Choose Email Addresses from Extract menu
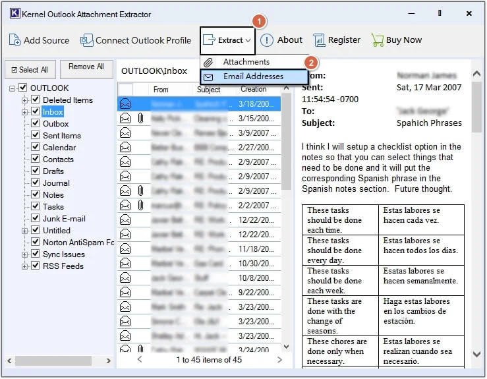This screenshot has width=487, height=379. (254, 76)
